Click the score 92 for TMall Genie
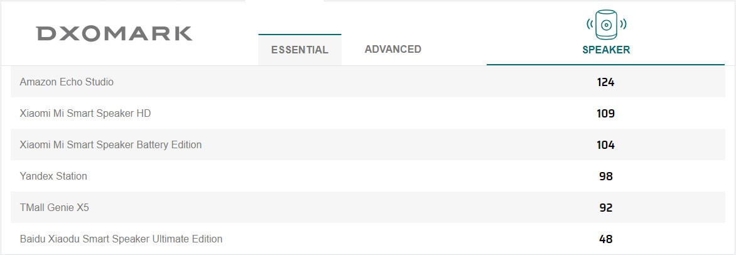This screenshot has height=255, width=736. coord(606,207)
